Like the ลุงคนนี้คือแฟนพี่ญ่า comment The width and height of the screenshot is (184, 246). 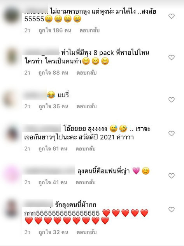point(171,176)
